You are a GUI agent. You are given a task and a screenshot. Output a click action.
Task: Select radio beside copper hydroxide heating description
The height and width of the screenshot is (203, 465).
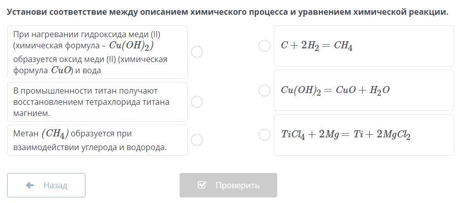coord(197,52)
